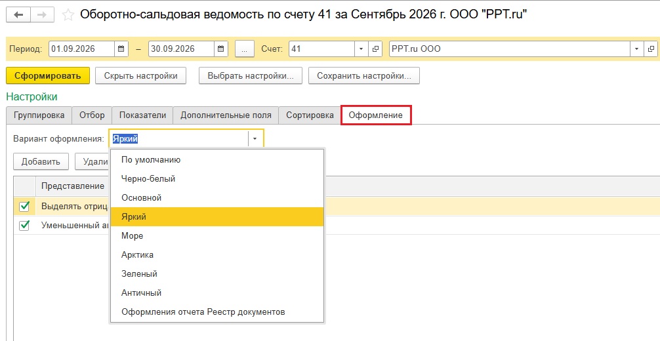Screen dimensions: 660x341
Task: Open PPT.ru ООО organization card icon
Action: (651, 49)
